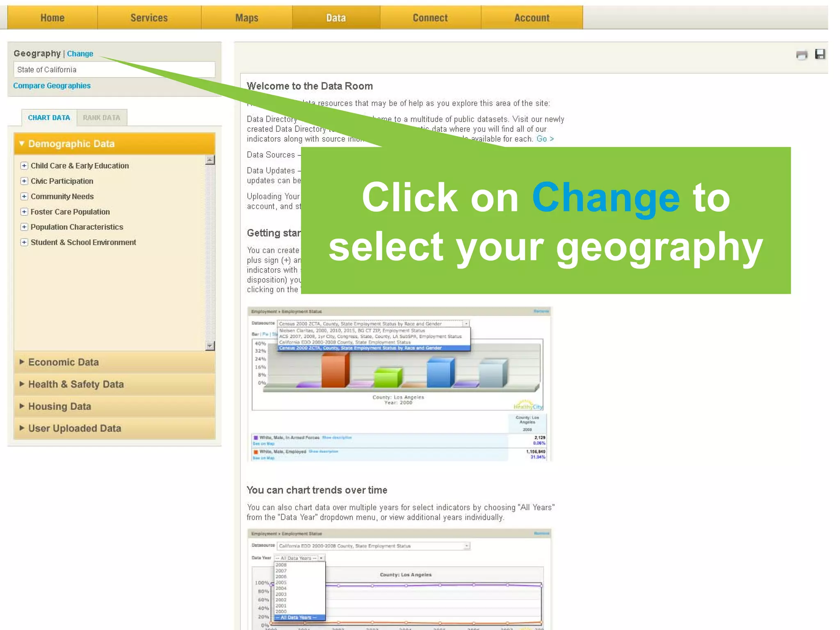The image size is (840, 630).
Task: Open the Account menu
Action: pos(532,18)
